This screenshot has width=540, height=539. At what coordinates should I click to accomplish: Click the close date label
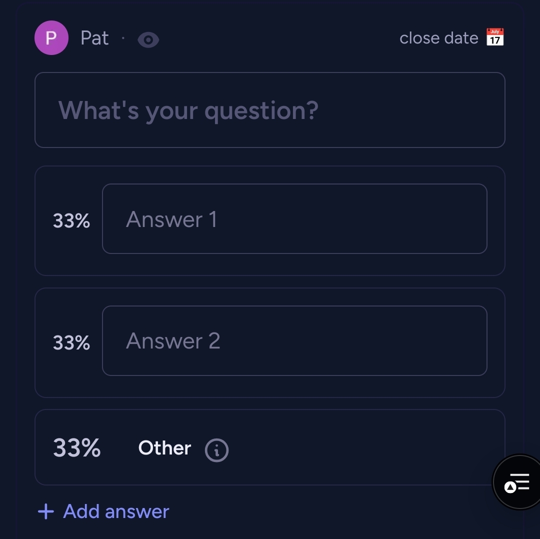coord(438,38)
